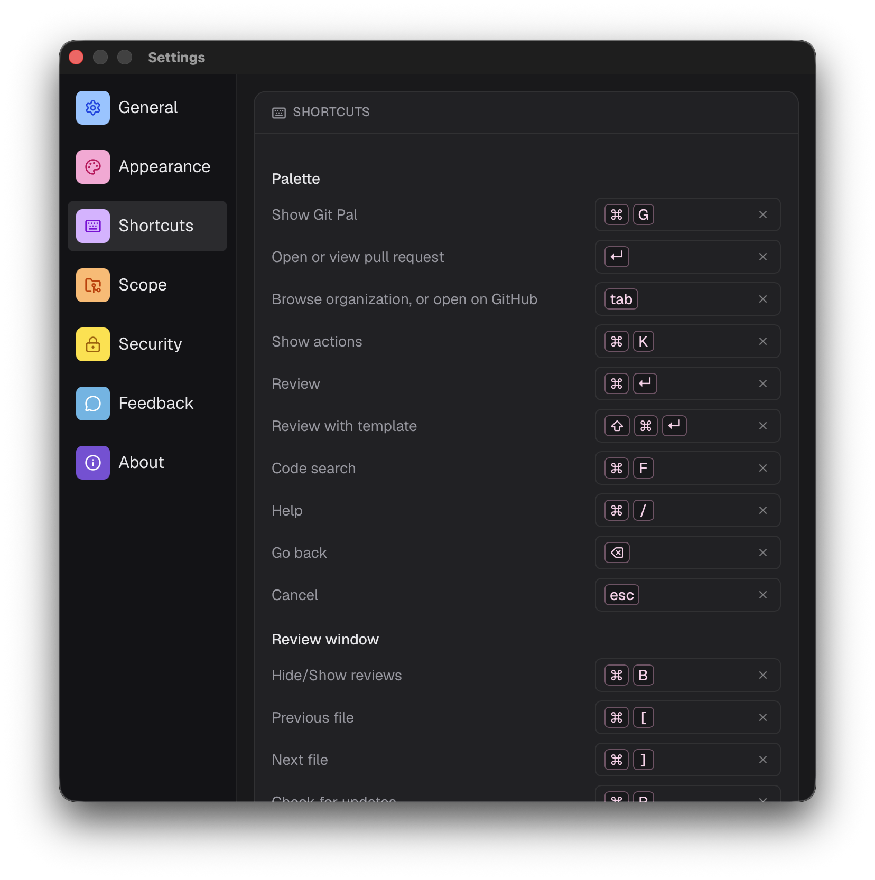Edit the Show actions shortcut field
The image size is (875, 880).
(x=687, y=341)
